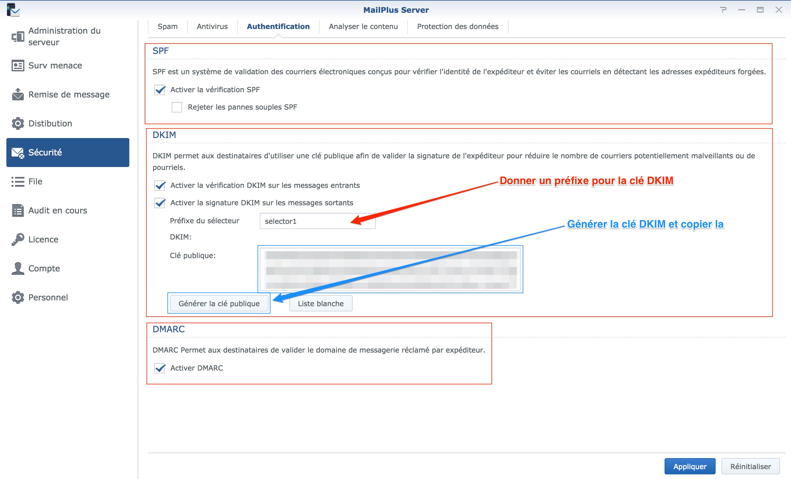Open the Compte sidebar section
Screen dimensions: 791x479
(68, 268)
